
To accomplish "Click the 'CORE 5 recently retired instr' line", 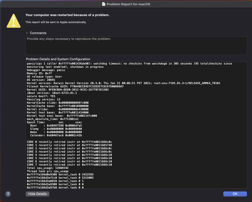I will pyautogui.click(x=69, y=158).
